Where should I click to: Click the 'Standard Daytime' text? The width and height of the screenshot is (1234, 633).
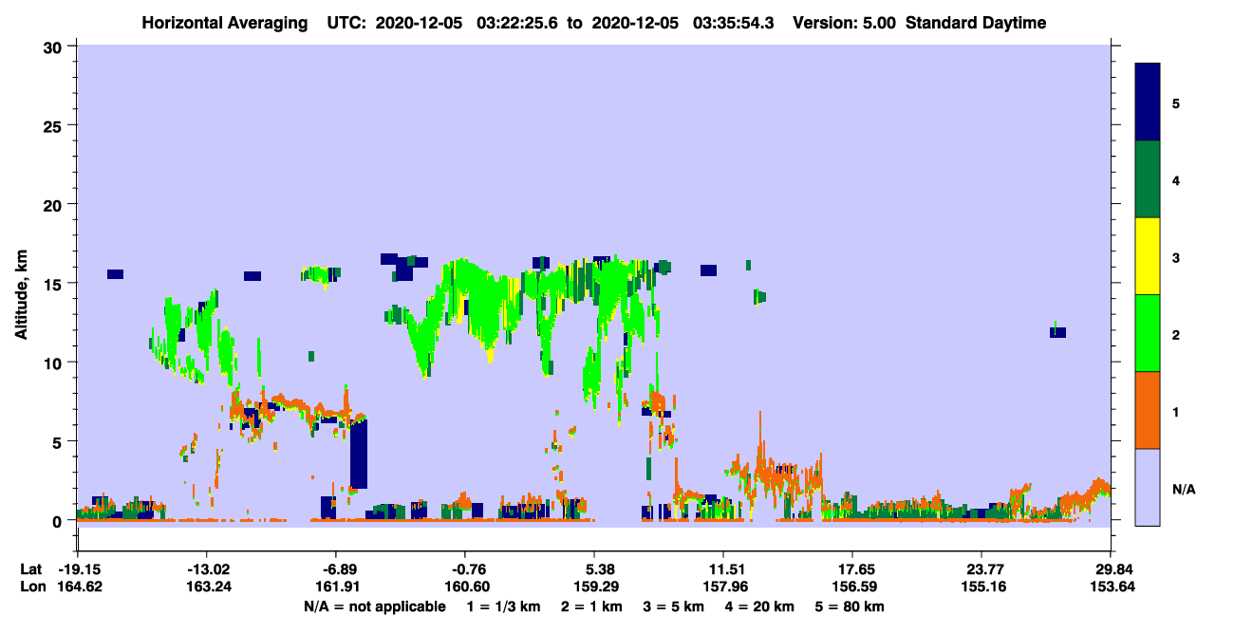976,23
